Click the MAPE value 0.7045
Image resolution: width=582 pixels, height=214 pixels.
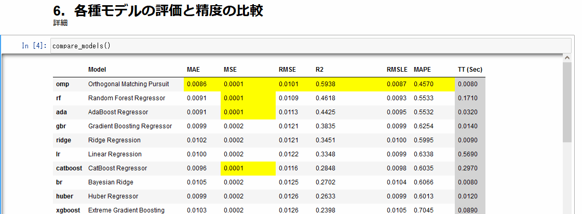coord(424,210)
